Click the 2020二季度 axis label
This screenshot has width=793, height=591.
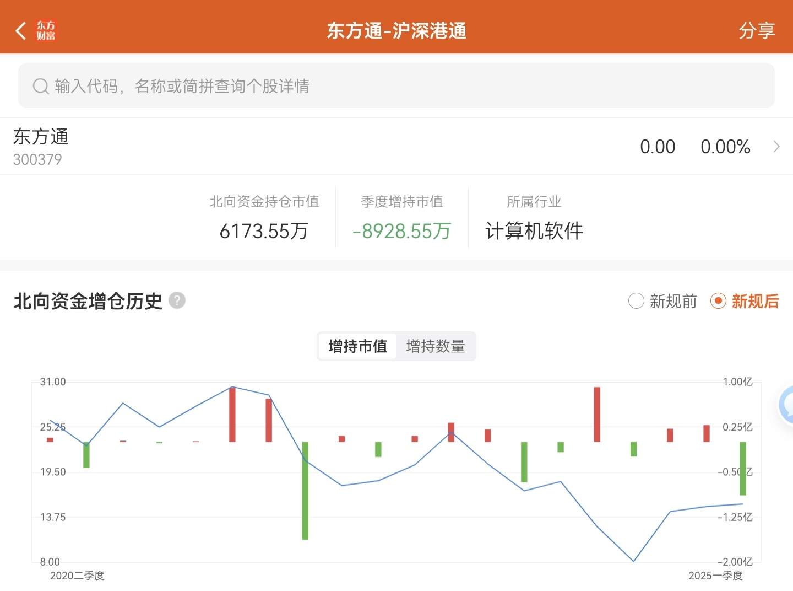click(77, 576)
